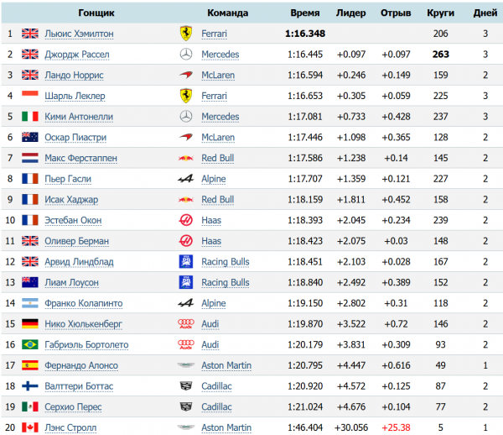Click the Mercedes logo in George Russell's row
Image resolution: width=503 pixels, height=435 pixels.
click(x=186, y=55)
